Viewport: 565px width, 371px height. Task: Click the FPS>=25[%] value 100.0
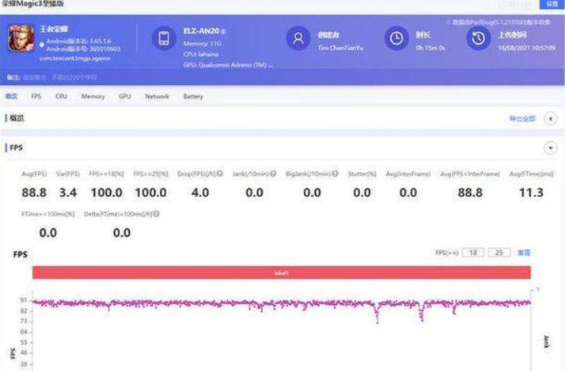150,193
